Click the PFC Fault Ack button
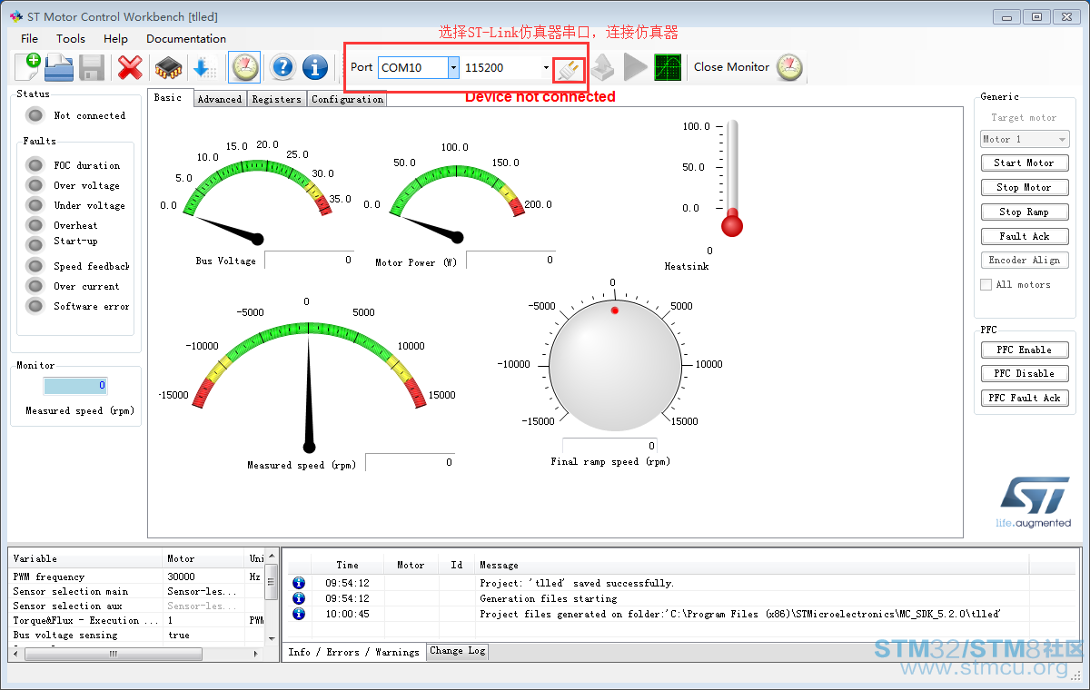Viewport: 1090px width, 690px height. click(x=1025, y=398)
